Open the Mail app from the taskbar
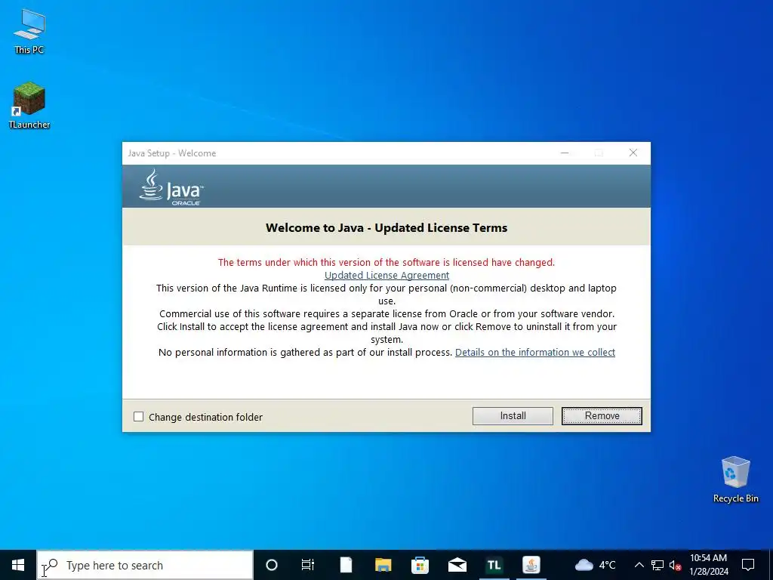 point(457,565)
